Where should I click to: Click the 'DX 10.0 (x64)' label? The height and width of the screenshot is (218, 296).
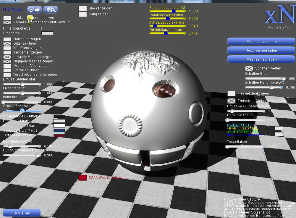[279, 28]
